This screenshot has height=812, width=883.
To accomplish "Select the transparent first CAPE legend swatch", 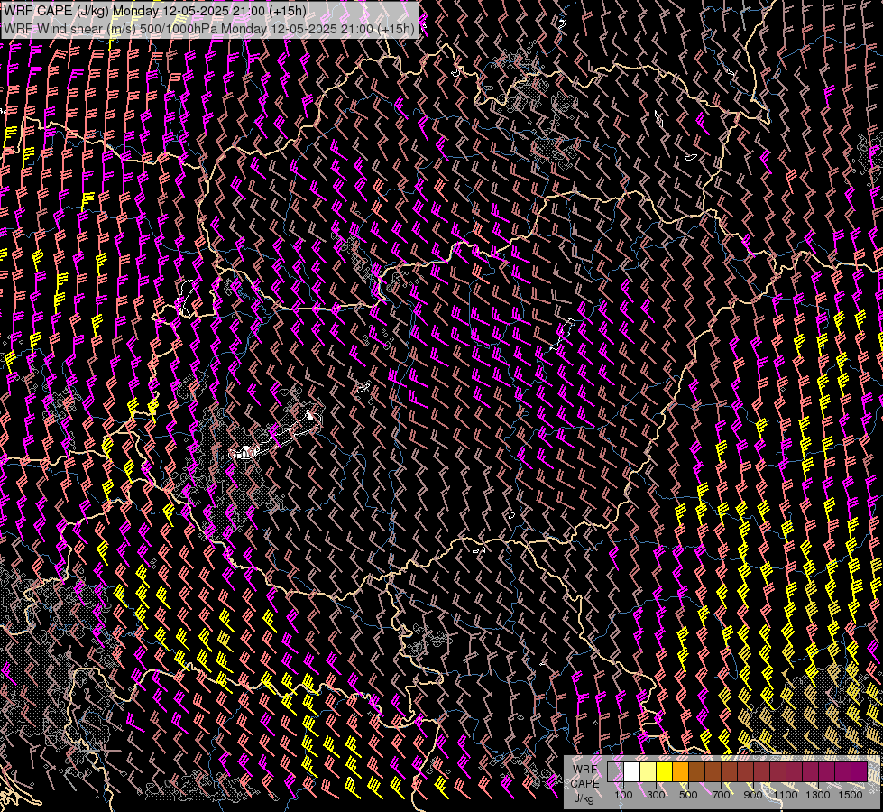I will point(615,771).
